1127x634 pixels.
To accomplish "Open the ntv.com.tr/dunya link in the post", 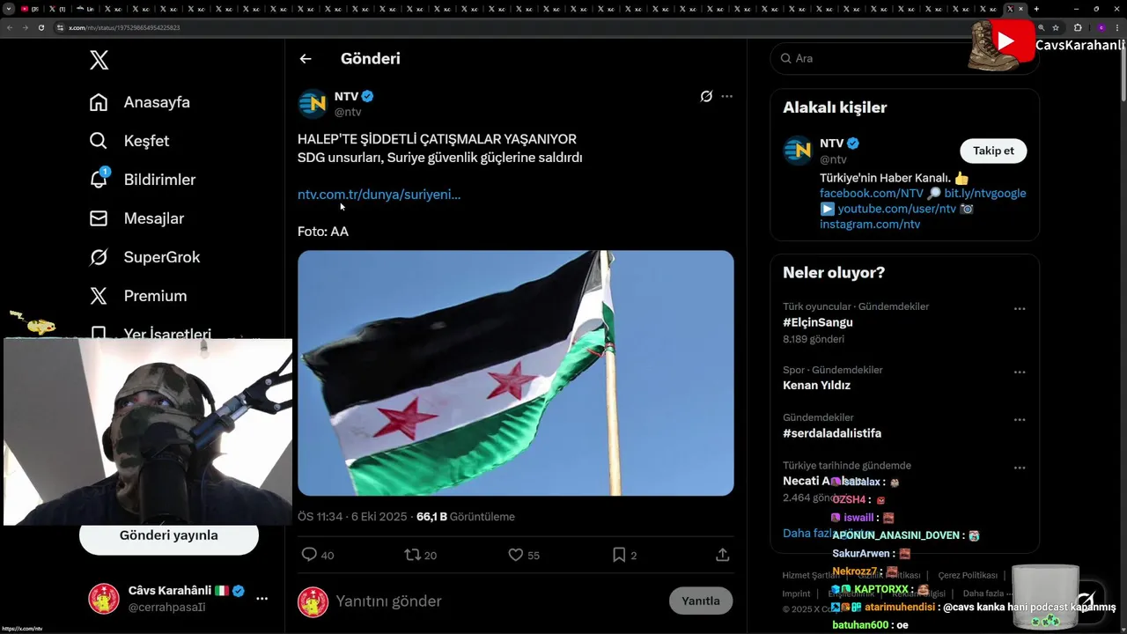I will point(379,195).
